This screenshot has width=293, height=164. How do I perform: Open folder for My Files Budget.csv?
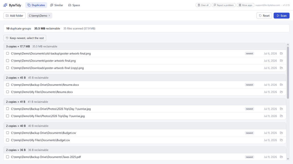pos(281,140)
